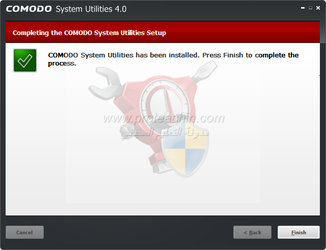The width and height of the screenshot is (326, 250).
Task: Click the Arabic watermark text below URL
Action: (x=164, y=133)
